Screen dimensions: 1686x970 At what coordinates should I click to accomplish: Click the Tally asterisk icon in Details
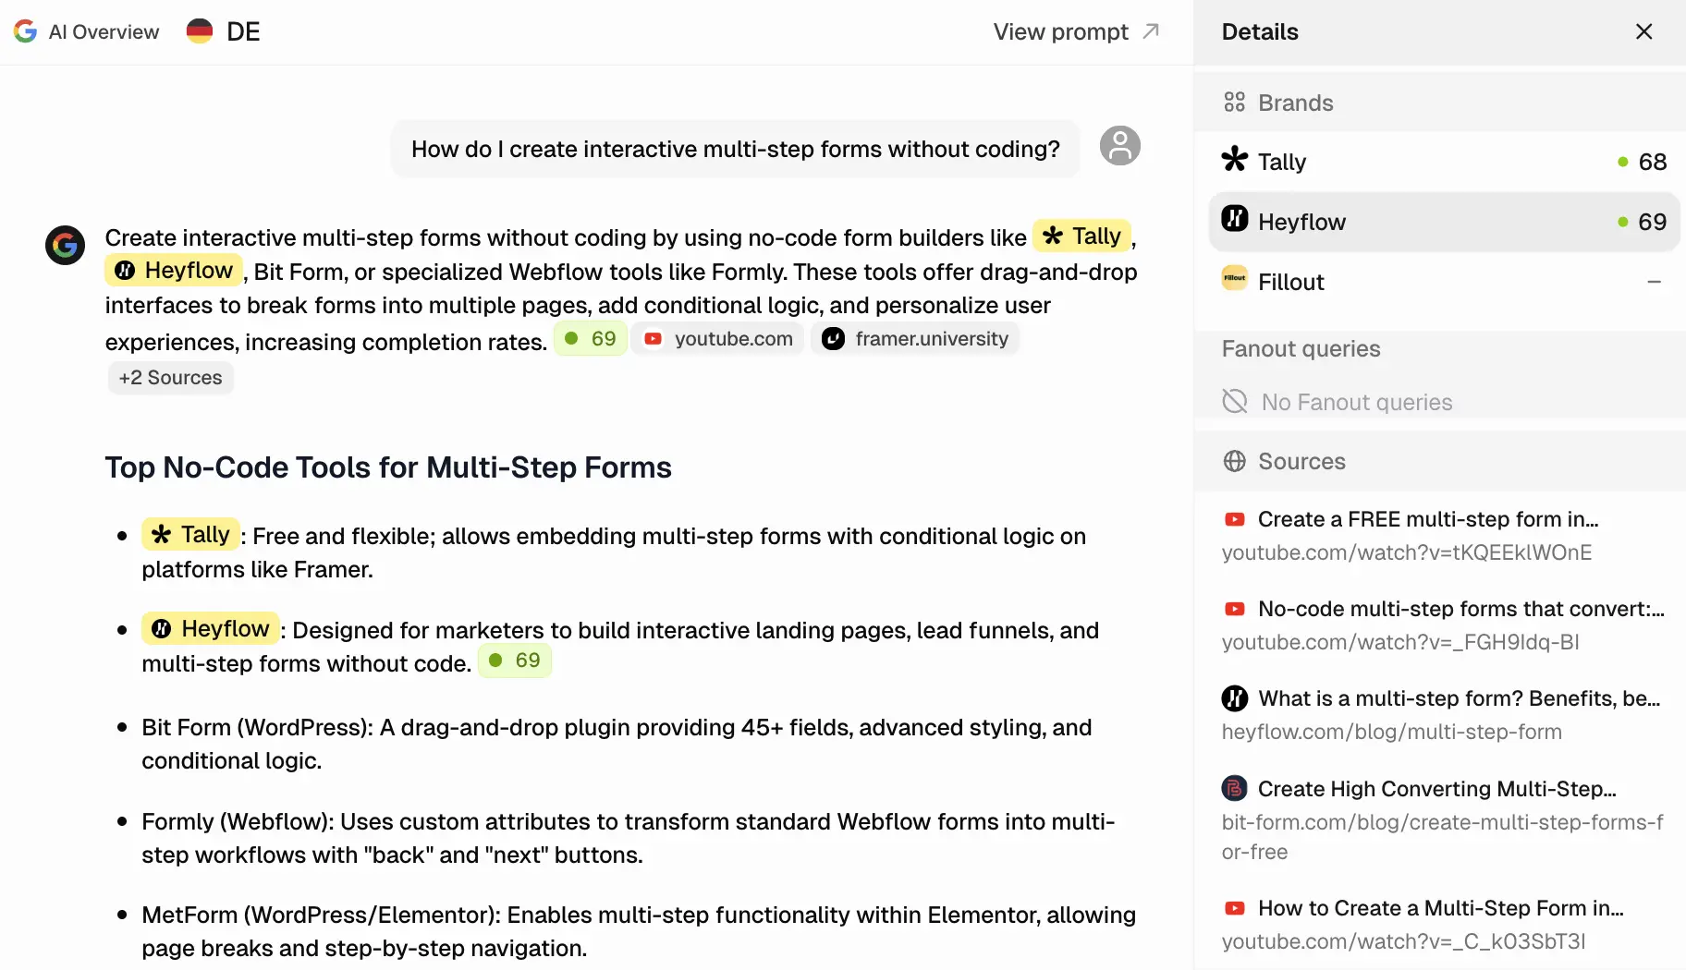point(1234,160)
